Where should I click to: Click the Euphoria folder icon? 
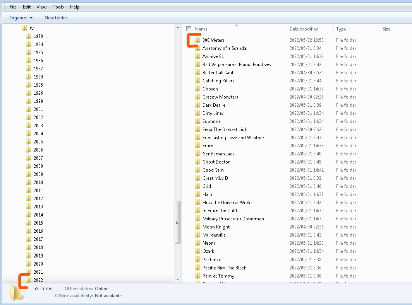coord(197,121)
